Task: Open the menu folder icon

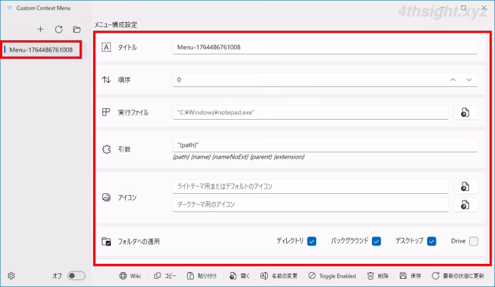Action: pos(77,29)
